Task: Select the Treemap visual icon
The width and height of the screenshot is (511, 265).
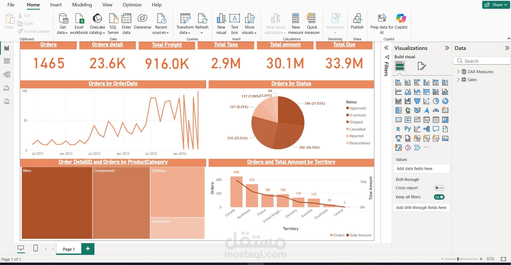Action: click(x=398, y=110)
